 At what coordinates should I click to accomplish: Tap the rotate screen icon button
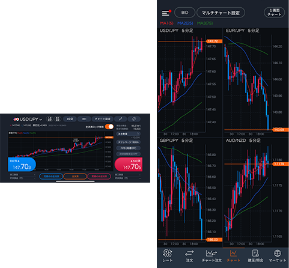[134, 119]
